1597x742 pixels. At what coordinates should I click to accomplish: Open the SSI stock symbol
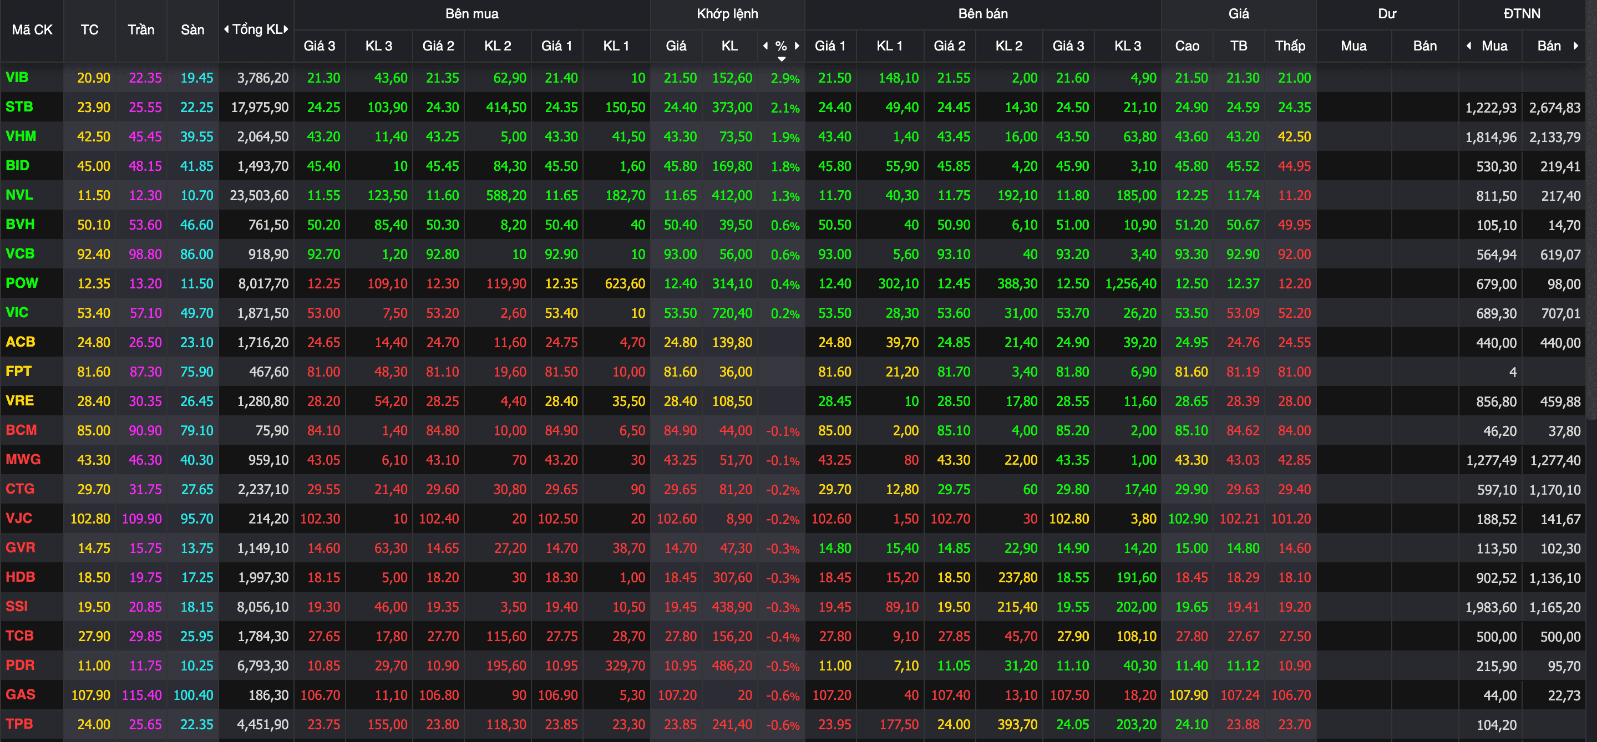point(16,606)
